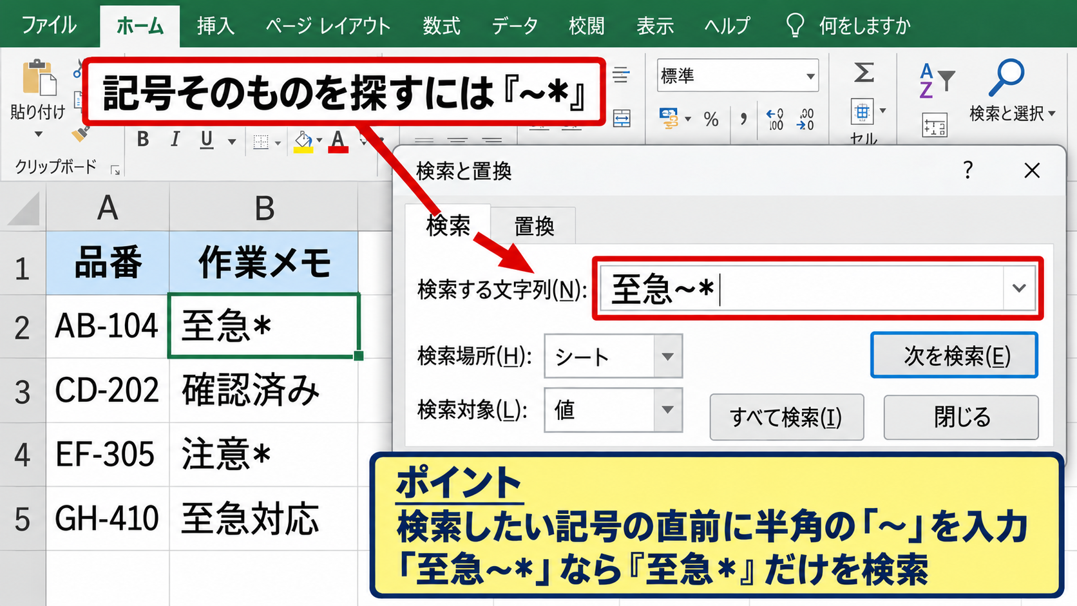Open the 校閲 ribbon tab
Viewport: 1077px width, 606px height.
[586, 26]
